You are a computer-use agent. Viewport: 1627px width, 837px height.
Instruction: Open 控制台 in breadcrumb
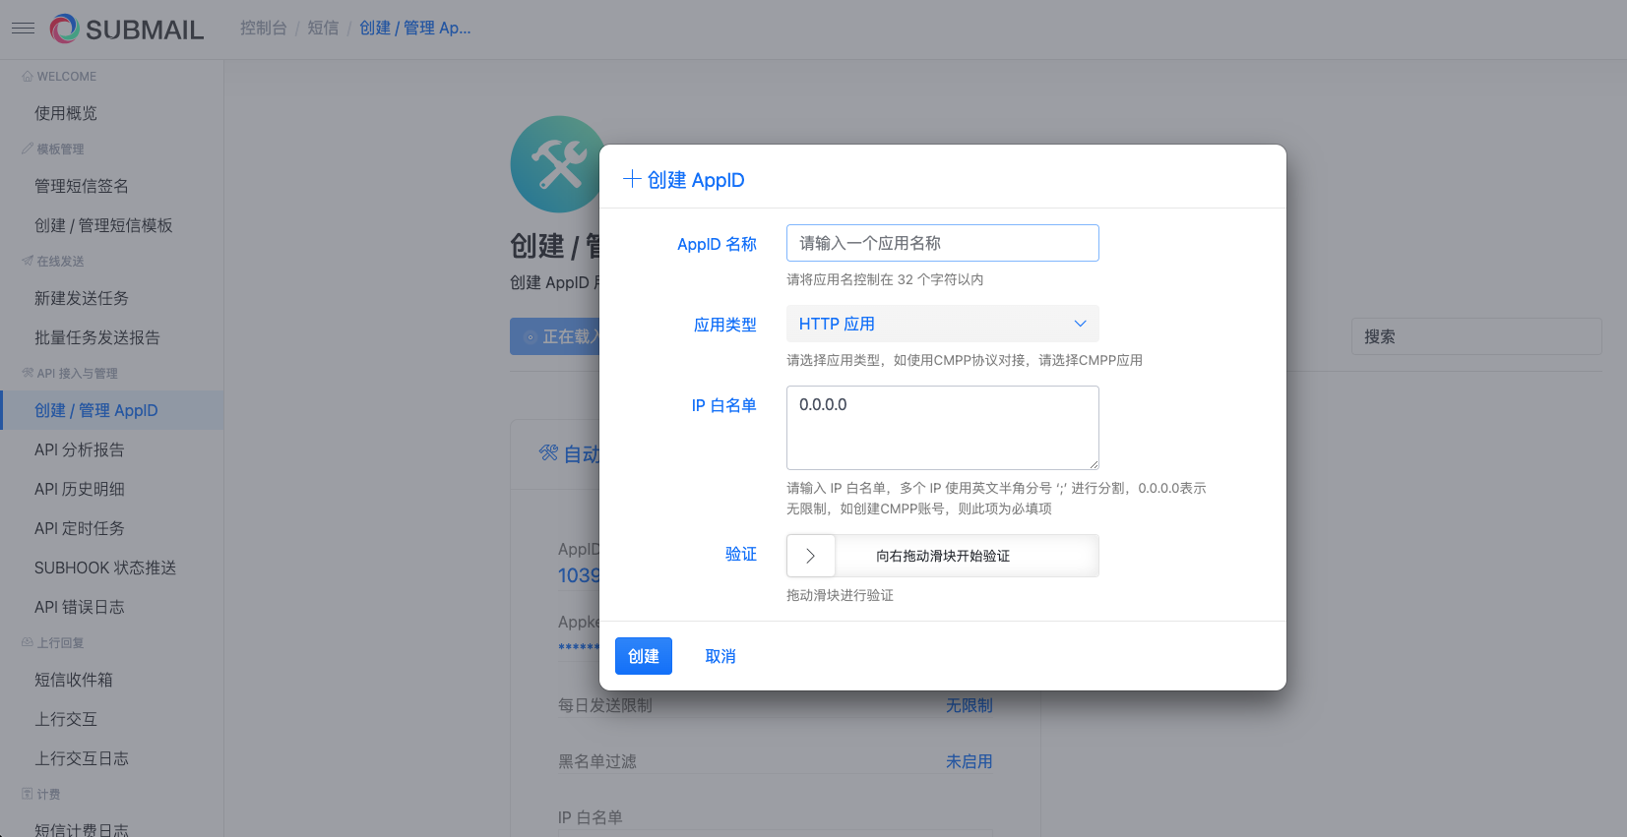[264, 28]
